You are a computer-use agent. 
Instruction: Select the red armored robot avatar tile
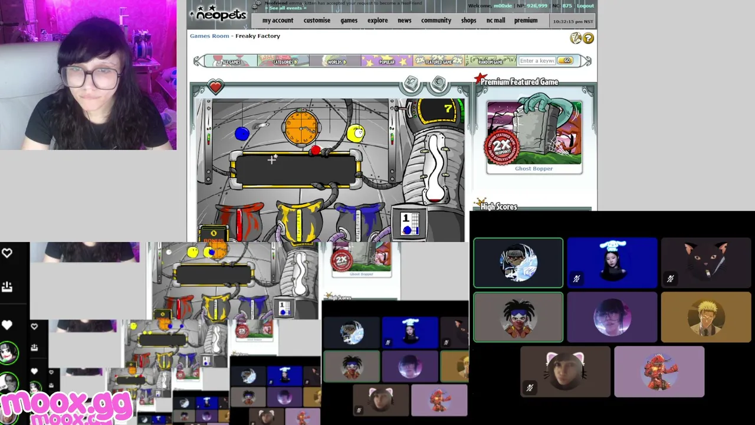coord(659,372)
